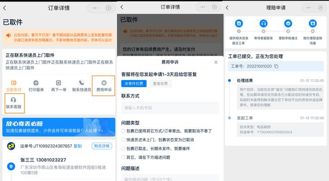Tap the 联系客服 headset icon
Image resolution: width=329 pixels, height=181 pixels.
coord(13,100)
